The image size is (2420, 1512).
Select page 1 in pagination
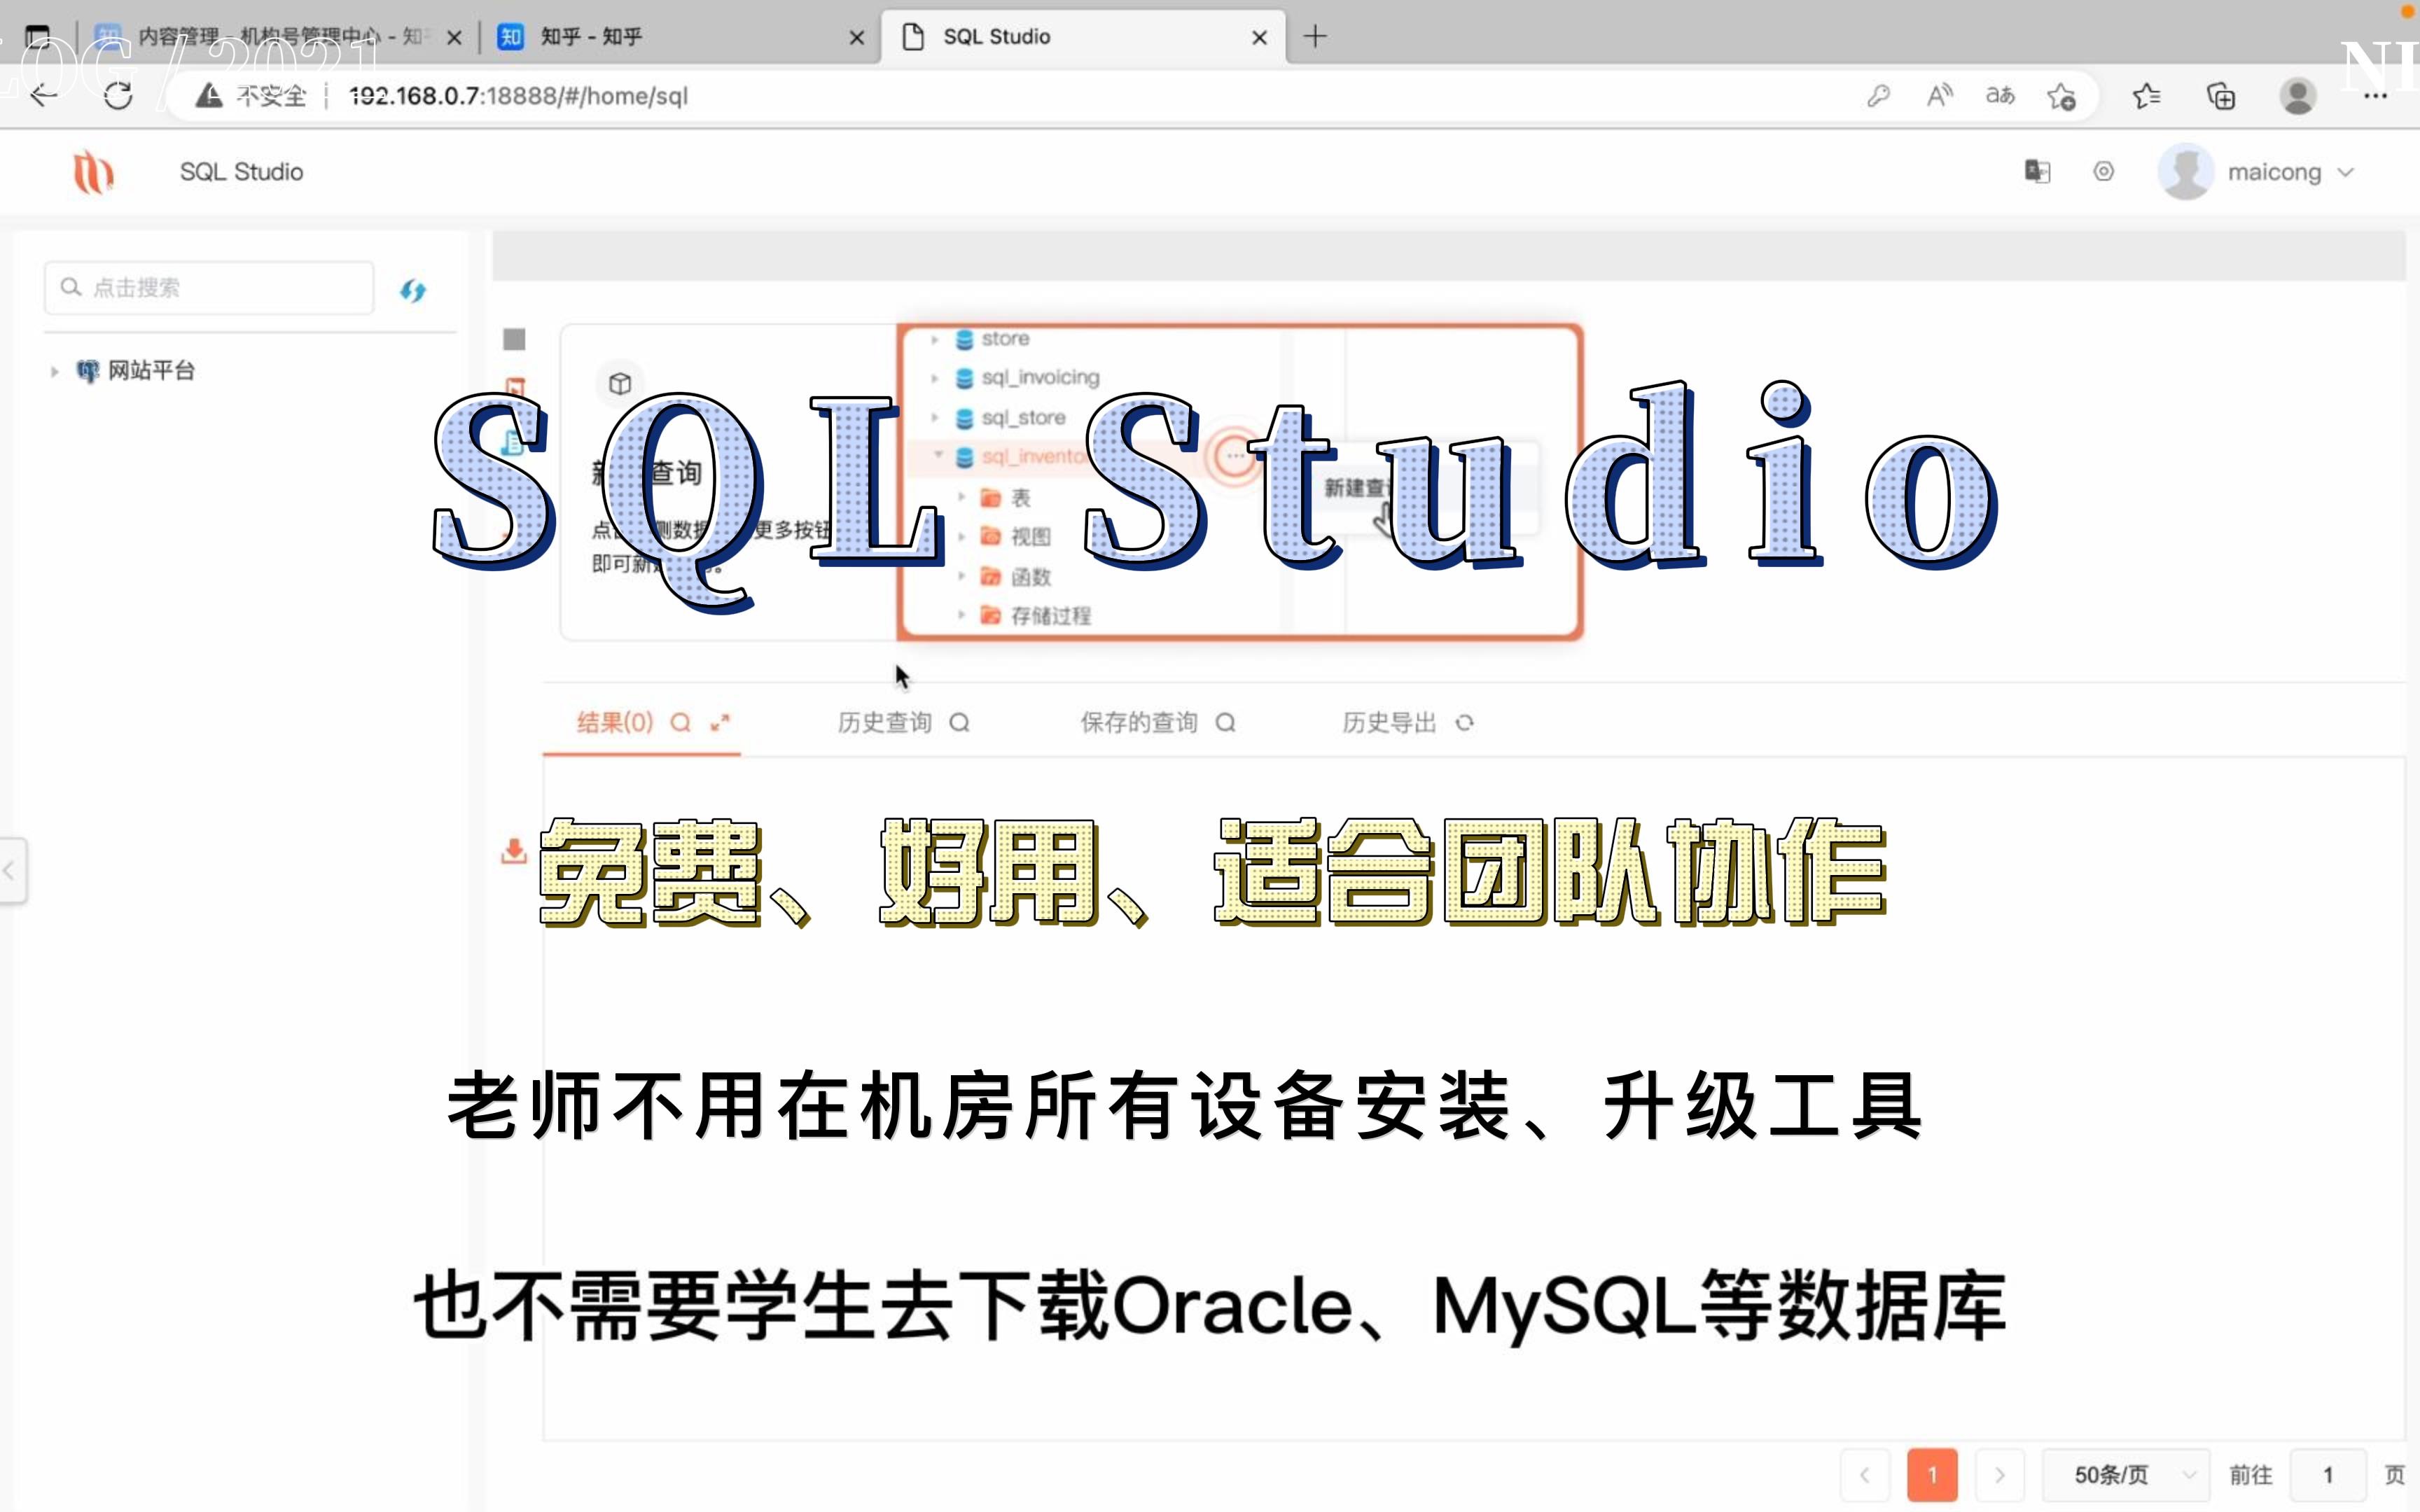tap(1932, 1474)
